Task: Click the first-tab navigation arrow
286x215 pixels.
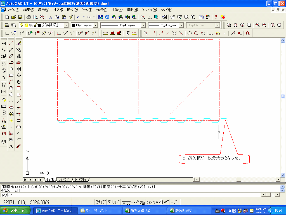Action: (x=25, y=180)
